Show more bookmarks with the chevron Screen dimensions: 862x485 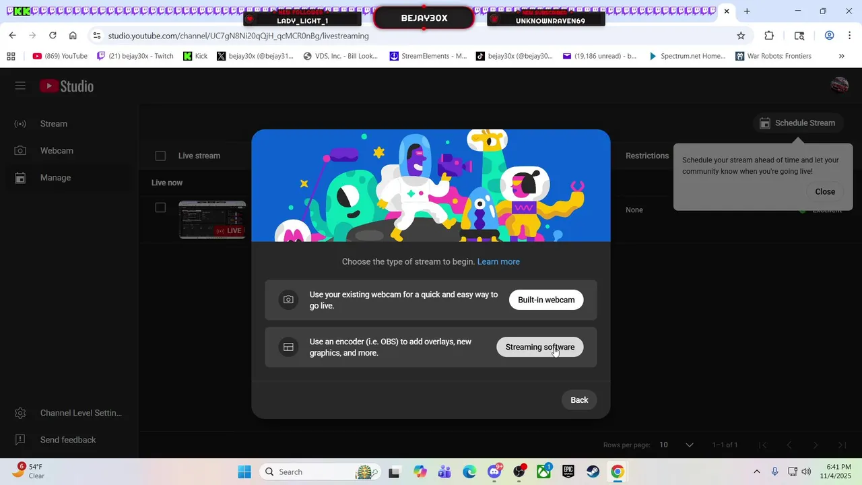click(x=841, y=56)
